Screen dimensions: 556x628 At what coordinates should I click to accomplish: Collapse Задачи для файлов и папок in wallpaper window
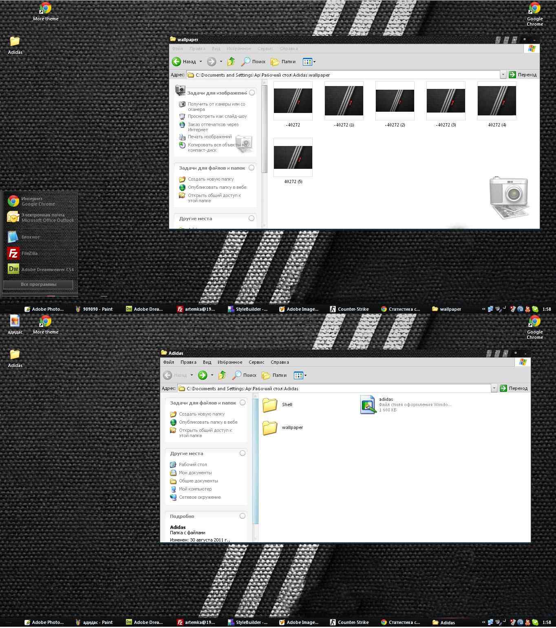[x=252, y=168]
